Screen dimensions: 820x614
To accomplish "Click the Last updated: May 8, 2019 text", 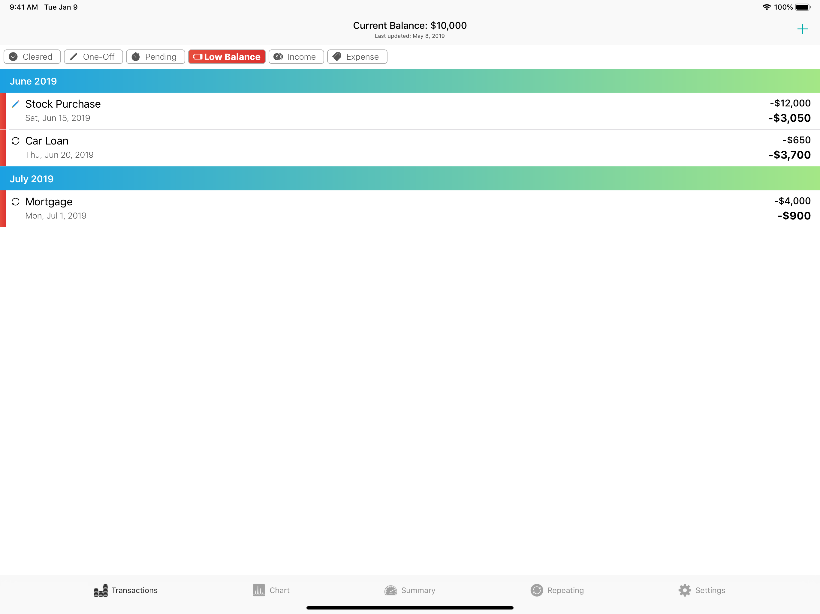I will 410,36.
